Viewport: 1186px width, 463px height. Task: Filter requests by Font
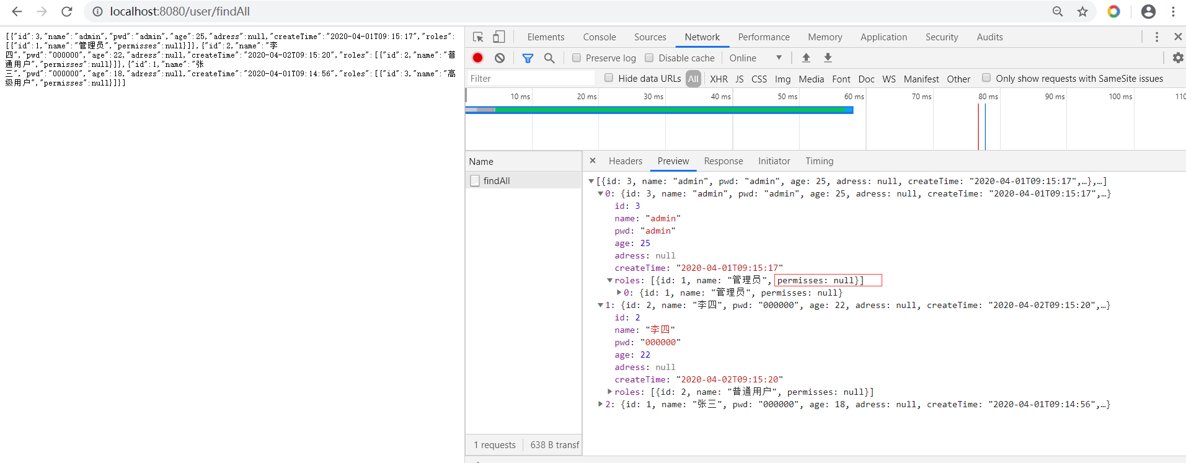[841, 79]
